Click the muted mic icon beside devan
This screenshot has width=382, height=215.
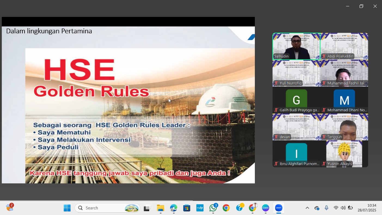[x=276, y=137]
